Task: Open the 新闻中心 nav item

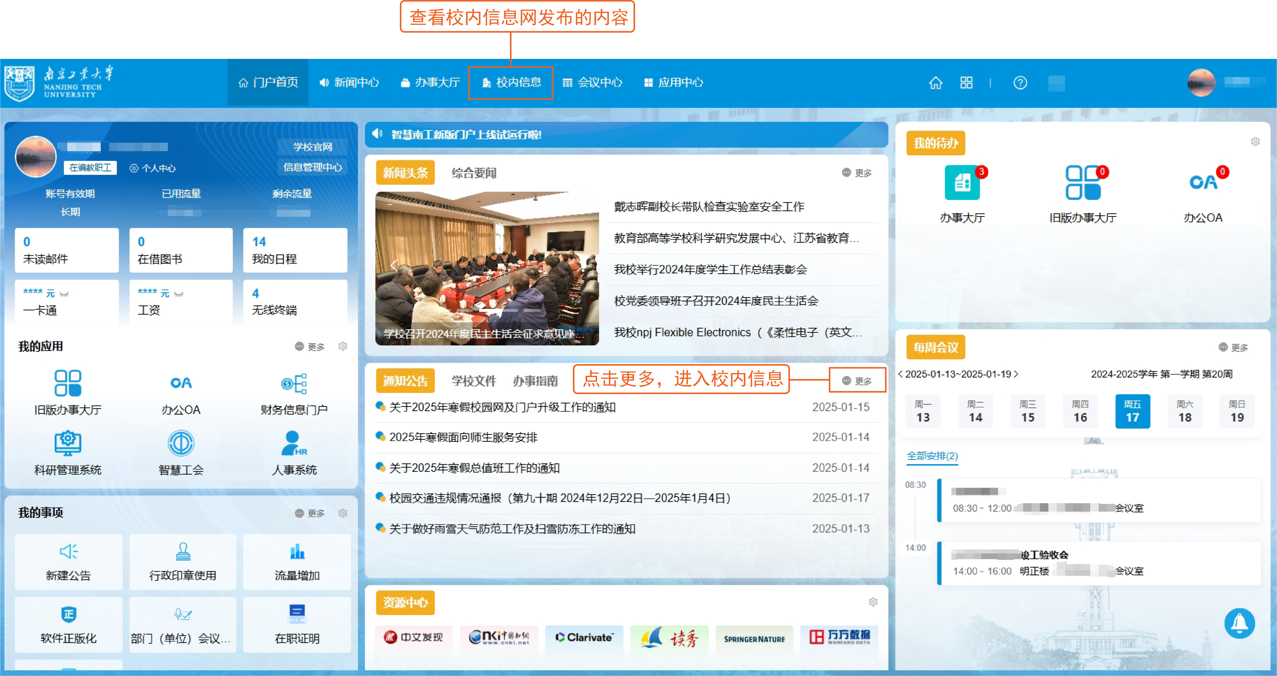Action: (x=349, y=82)
